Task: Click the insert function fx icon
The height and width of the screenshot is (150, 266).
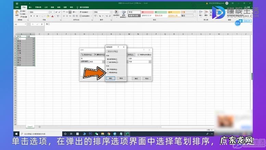Action: pos(42,24)
